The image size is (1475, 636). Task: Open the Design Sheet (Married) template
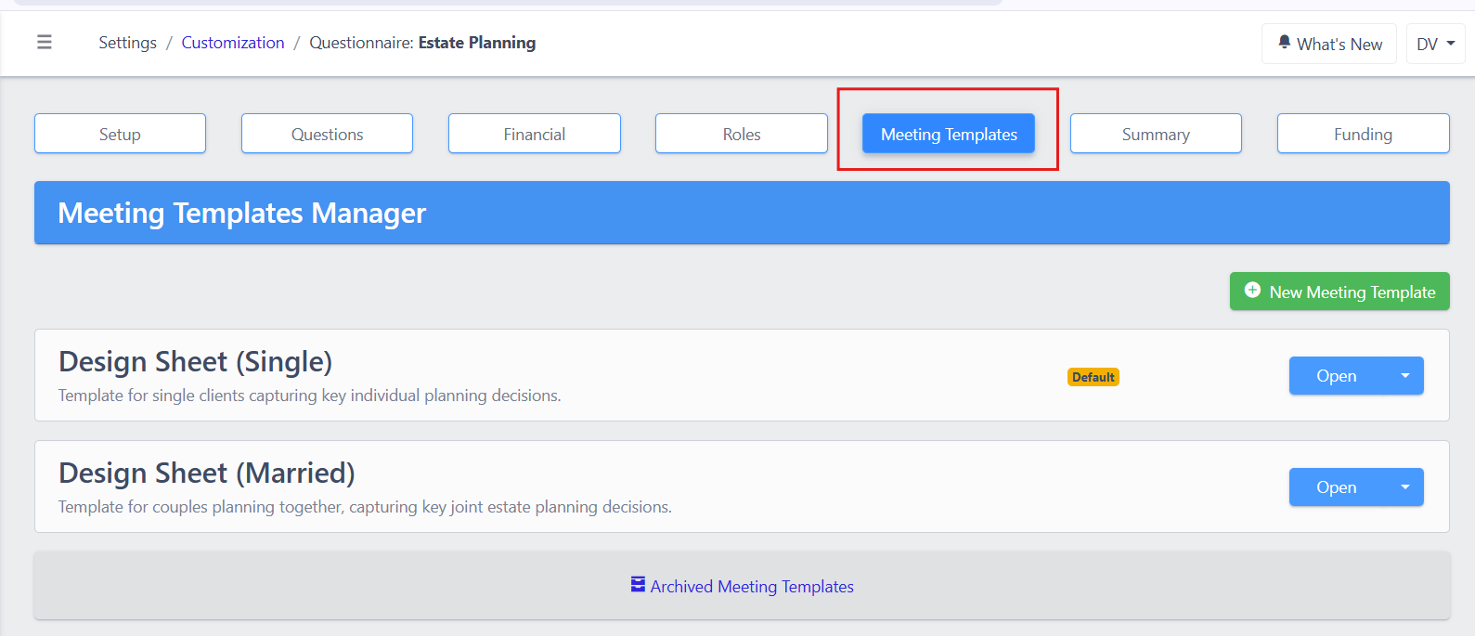(x=1336, y=487)
